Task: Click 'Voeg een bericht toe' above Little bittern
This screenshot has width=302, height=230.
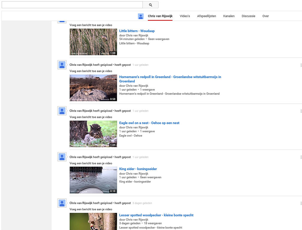Action: pyautogui.click(x=91, y=25)
